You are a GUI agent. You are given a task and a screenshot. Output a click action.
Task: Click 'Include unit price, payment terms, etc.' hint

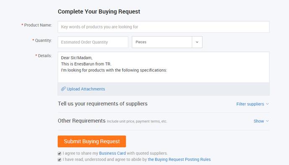tap(137, 121)
